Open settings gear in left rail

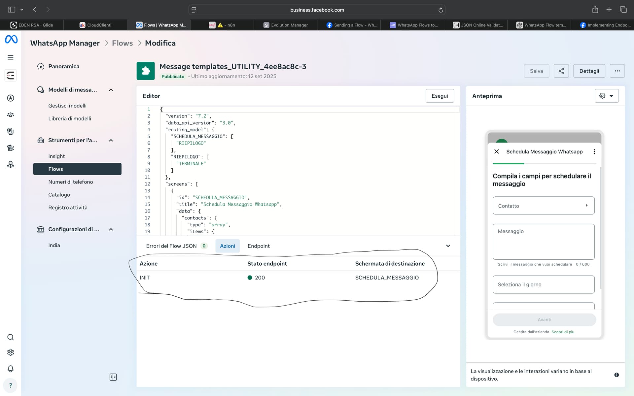(11, 352)
